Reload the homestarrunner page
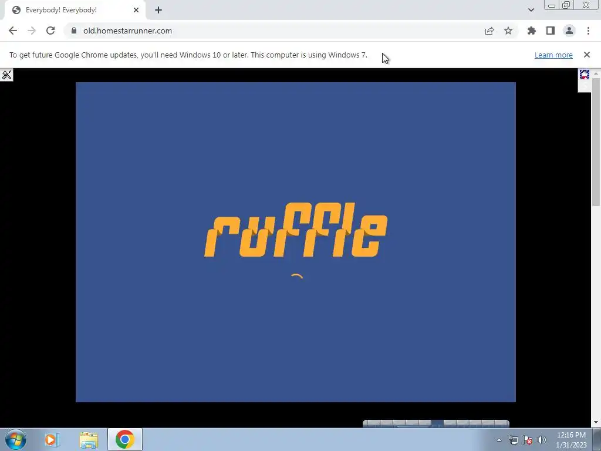 pyautogui.click(x=50, y=31)
